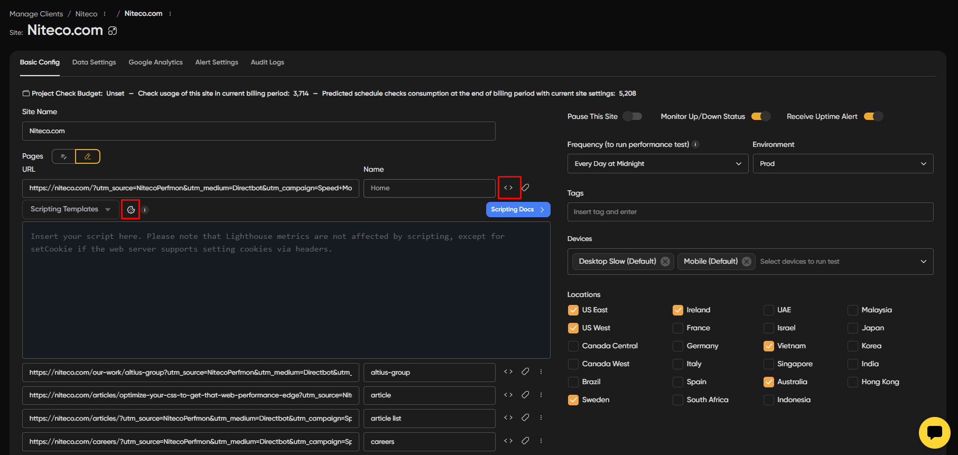Viewport: 958px width, 455px height.
Task: Open the more options menu for article row
Action: click(x=541, y=395)
